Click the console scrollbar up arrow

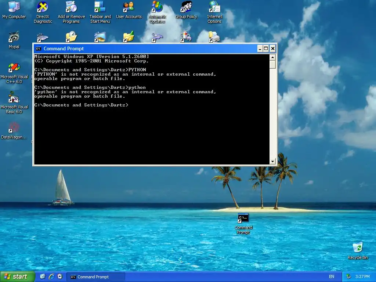click(x=272, y=57)
